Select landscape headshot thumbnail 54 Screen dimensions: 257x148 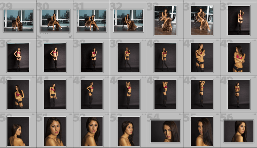point(165,131)
